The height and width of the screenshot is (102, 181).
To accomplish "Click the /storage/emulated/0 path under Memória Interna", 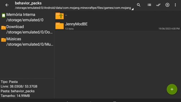I will [x=25, y=20].
